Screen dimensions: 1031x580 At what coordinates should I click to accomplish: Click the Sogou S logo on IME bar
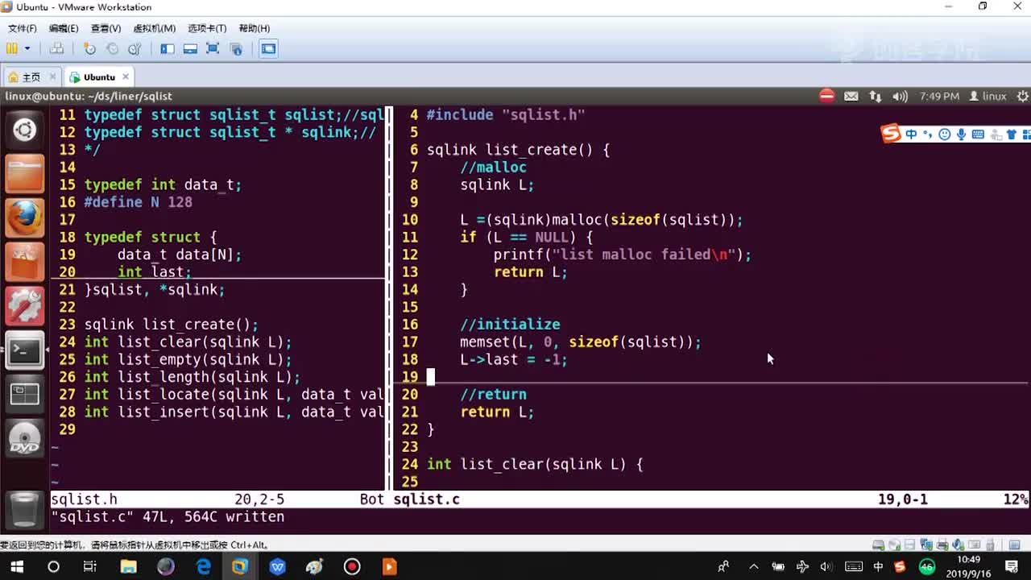pyautogui.click(x=891, y=134)
